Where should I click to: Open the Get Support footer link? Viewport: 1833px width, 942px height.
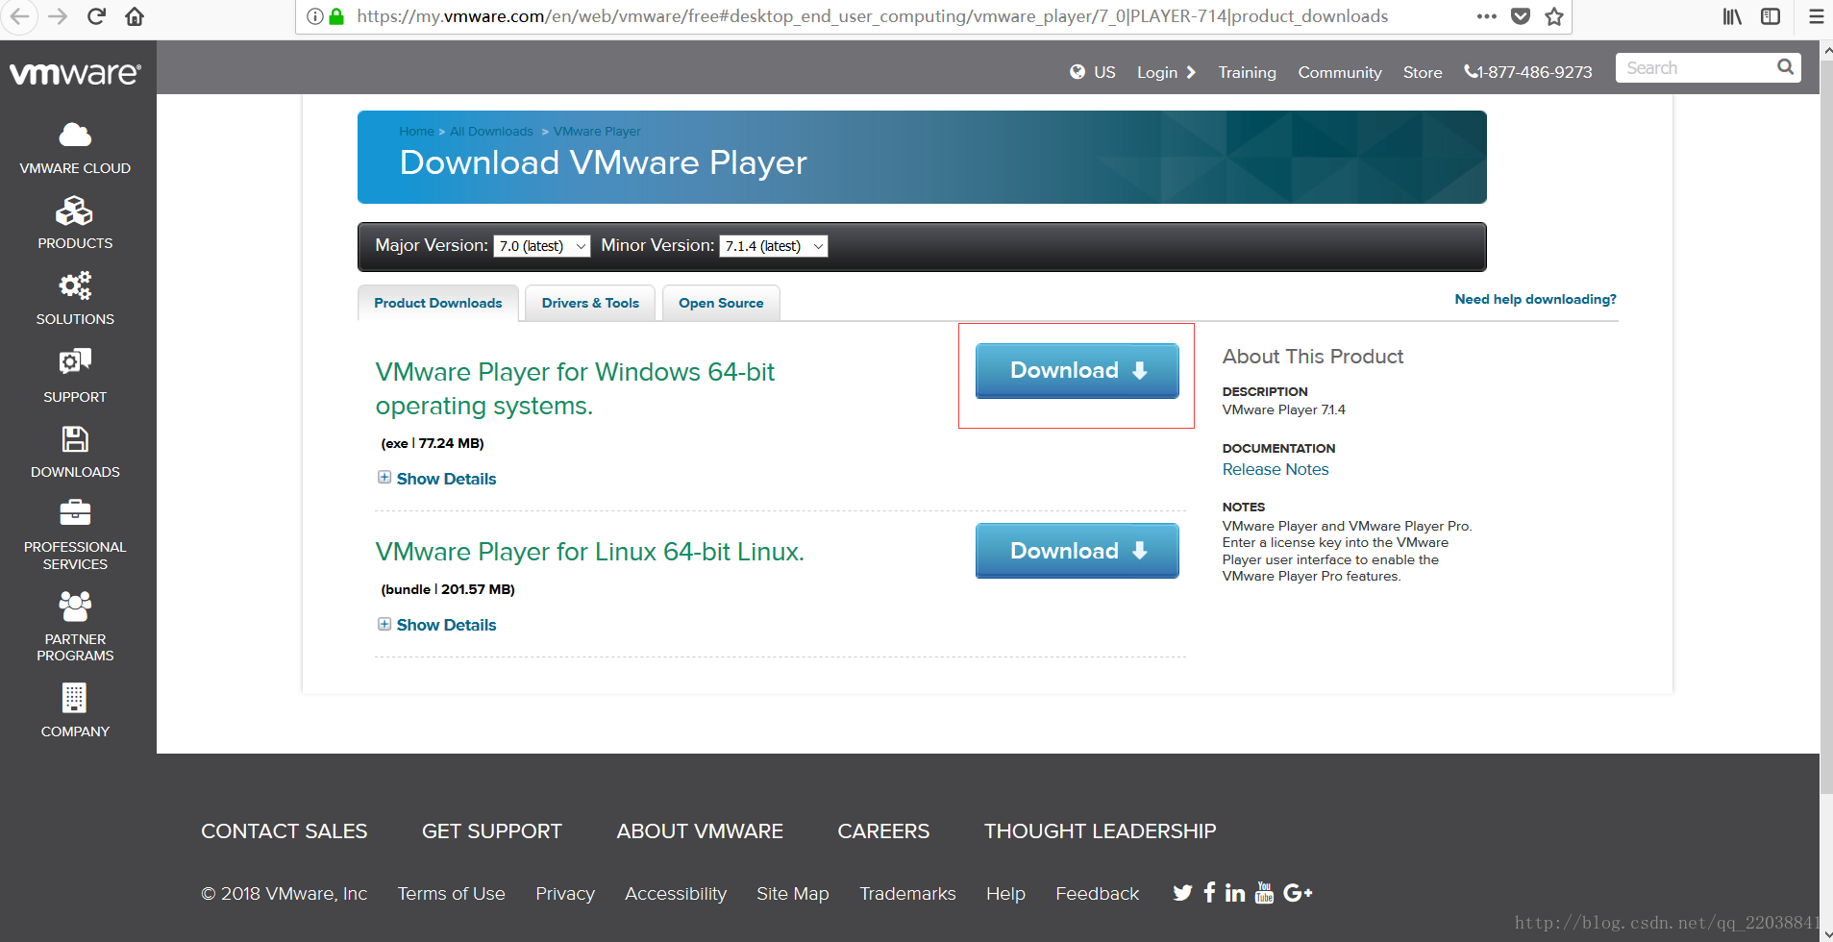click(491, 831)
